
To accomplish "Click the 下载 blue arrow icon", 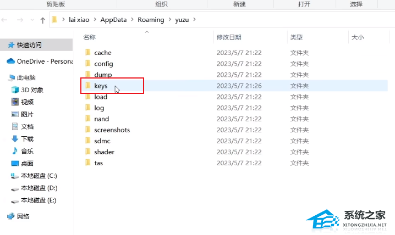I will (x=15, y=139).
